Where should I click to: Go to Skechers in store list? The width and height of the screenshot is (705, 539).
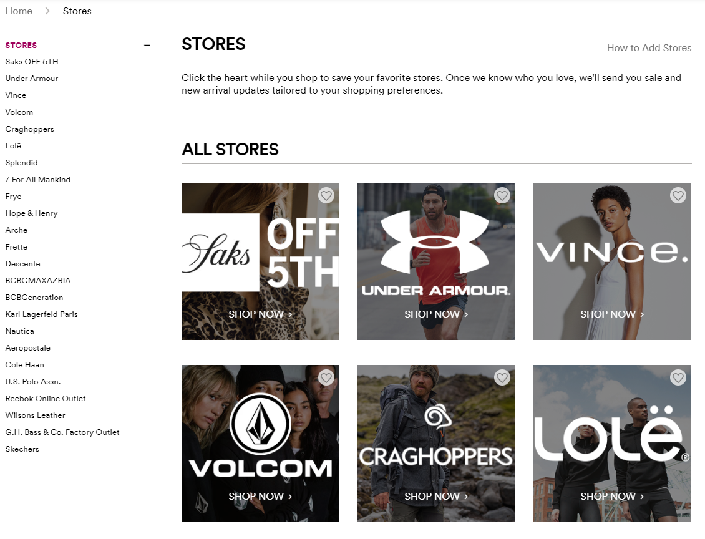coord(22,449)
